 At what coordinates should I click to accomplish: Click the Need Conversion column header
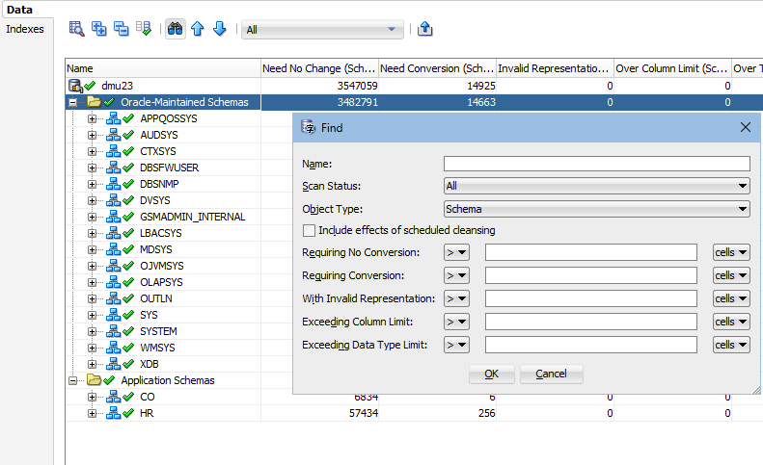[x=438, y=68]
